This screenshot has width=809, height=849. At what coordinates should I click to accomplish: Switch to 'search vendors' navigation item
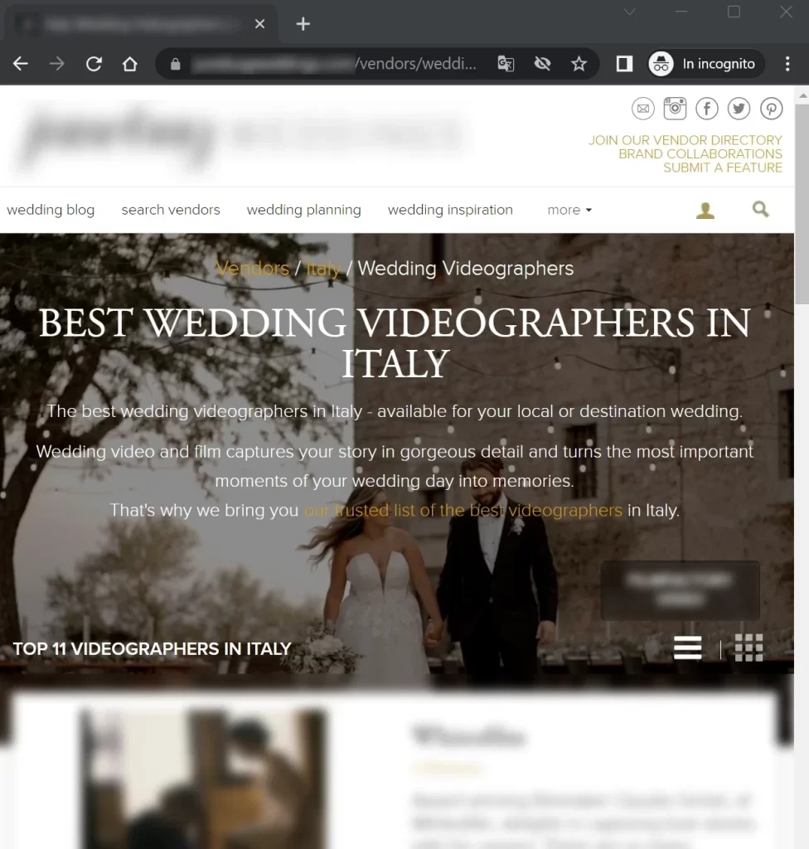click(x=171, y=210)
